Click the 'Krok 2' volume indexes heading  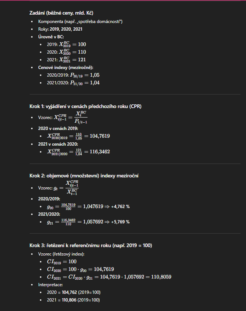tap(84, 176)
